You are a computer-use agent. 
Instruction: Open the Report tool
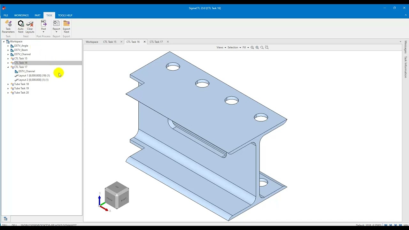coord(56,27)
